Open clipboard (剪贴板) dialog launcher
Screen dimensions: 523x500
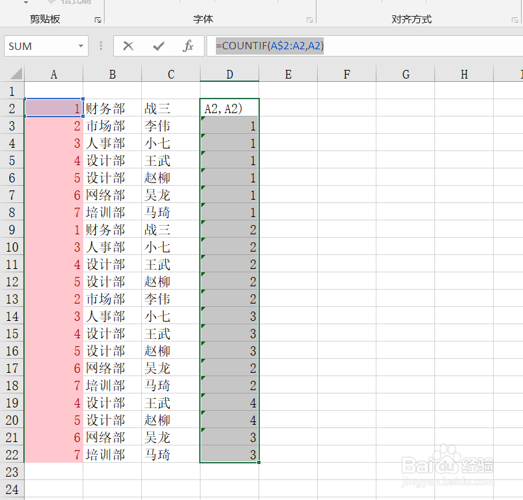[98, 20]
